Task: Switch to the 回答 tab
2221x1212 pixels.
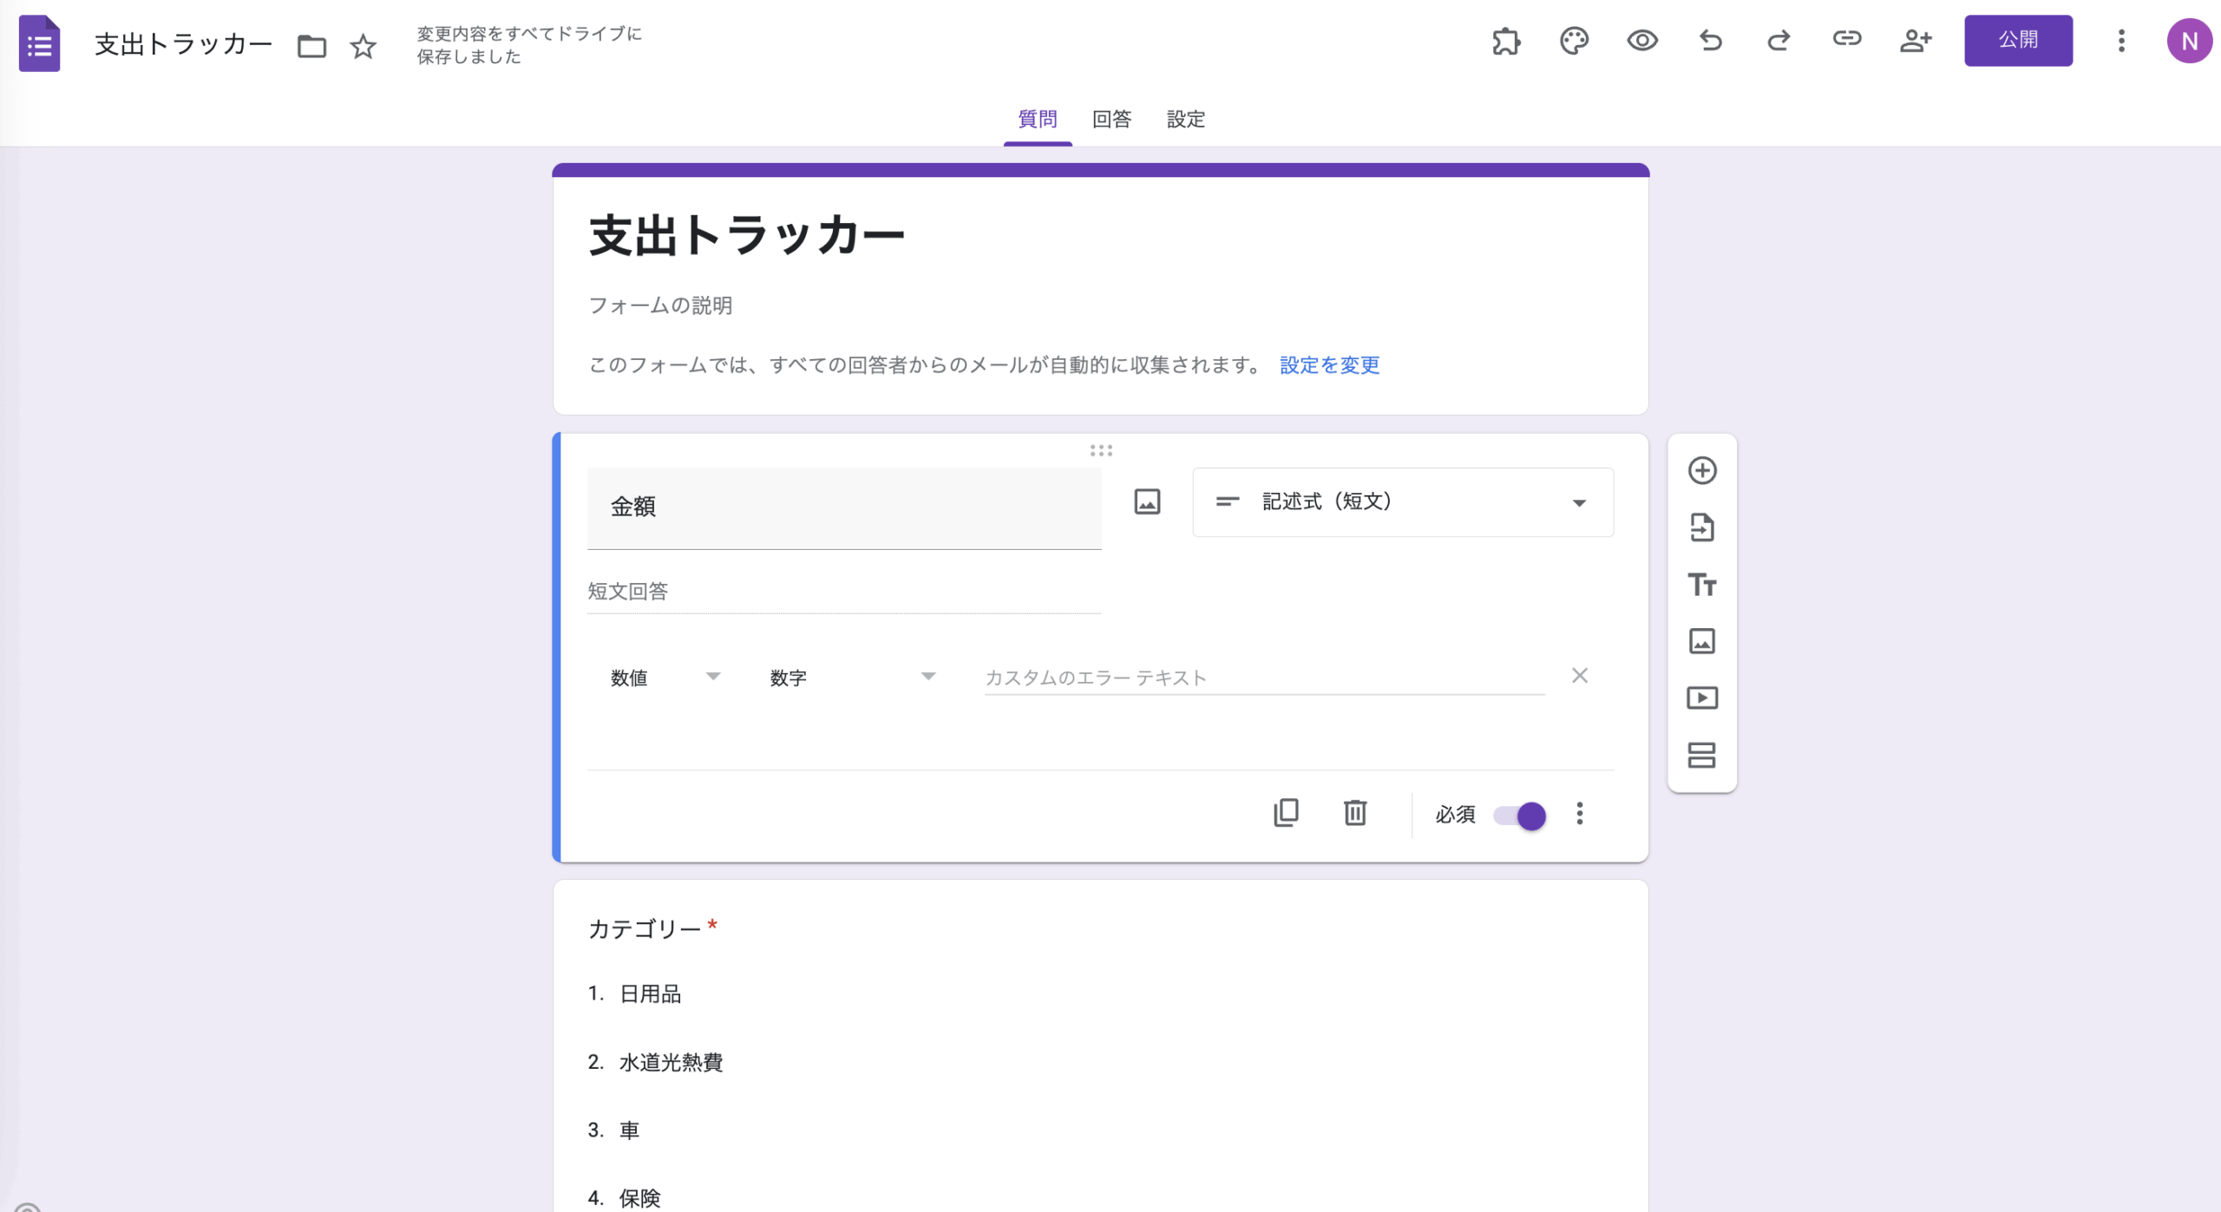Action: tap(1111, 119)
